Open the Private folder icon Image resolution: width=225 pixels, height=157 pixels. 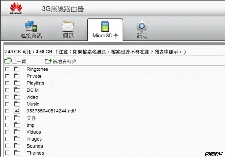click(x=17, y=76)
